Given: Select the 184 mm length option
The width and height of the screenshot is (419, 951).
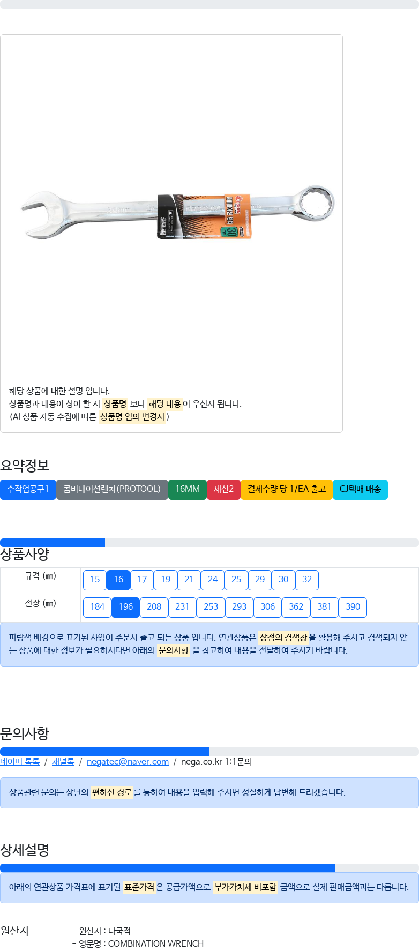Looking at the screenshot, I should point(98,607).
